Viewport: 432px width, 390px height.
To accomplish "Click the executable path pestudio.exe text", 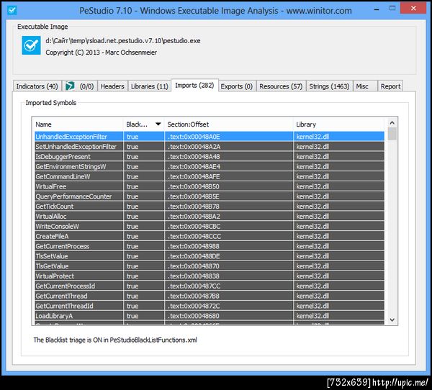I will tap(123, 41).
